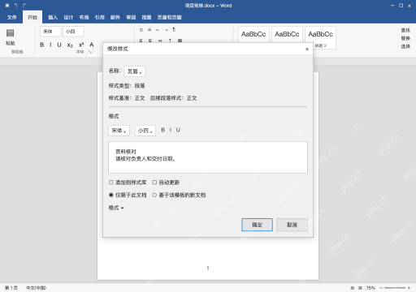Click 选择 in the ribbon editing group
This screenshot has height=292, width=416.
coord(405,46)
